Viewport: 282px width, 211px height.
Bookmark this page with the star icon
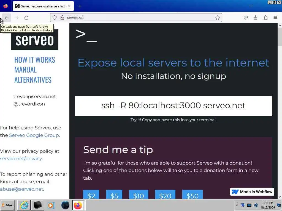218,18
